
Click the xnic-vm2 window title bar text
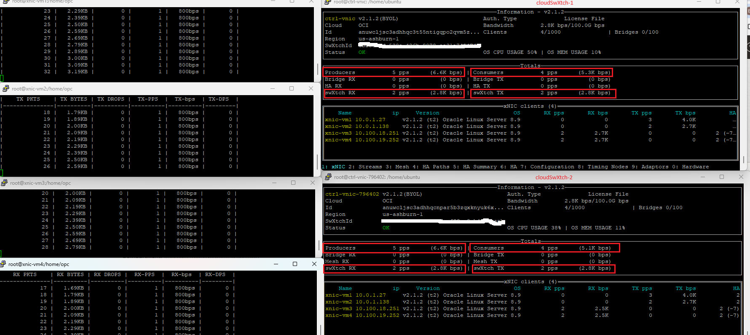pos(42,89)
